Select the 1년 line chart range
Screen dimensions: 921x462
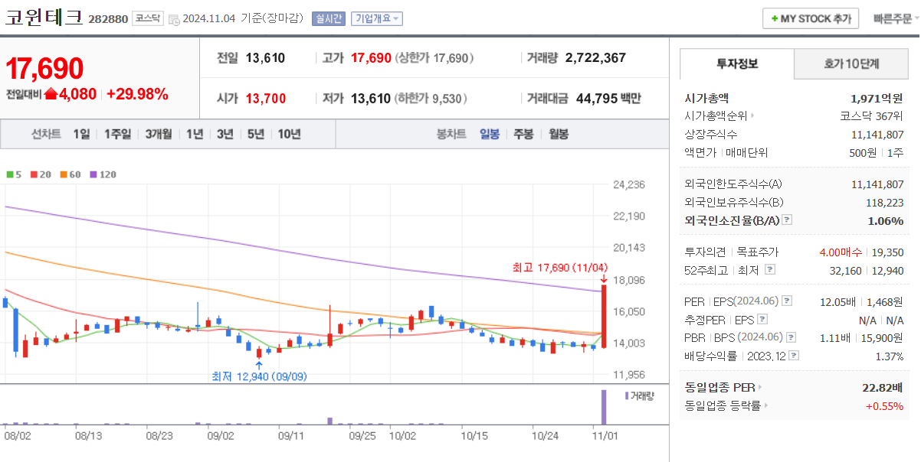point(195,134)
